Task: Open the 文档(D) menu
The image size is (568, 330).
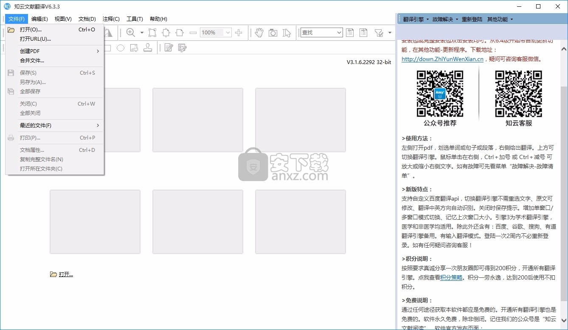Action: [87, 19]
